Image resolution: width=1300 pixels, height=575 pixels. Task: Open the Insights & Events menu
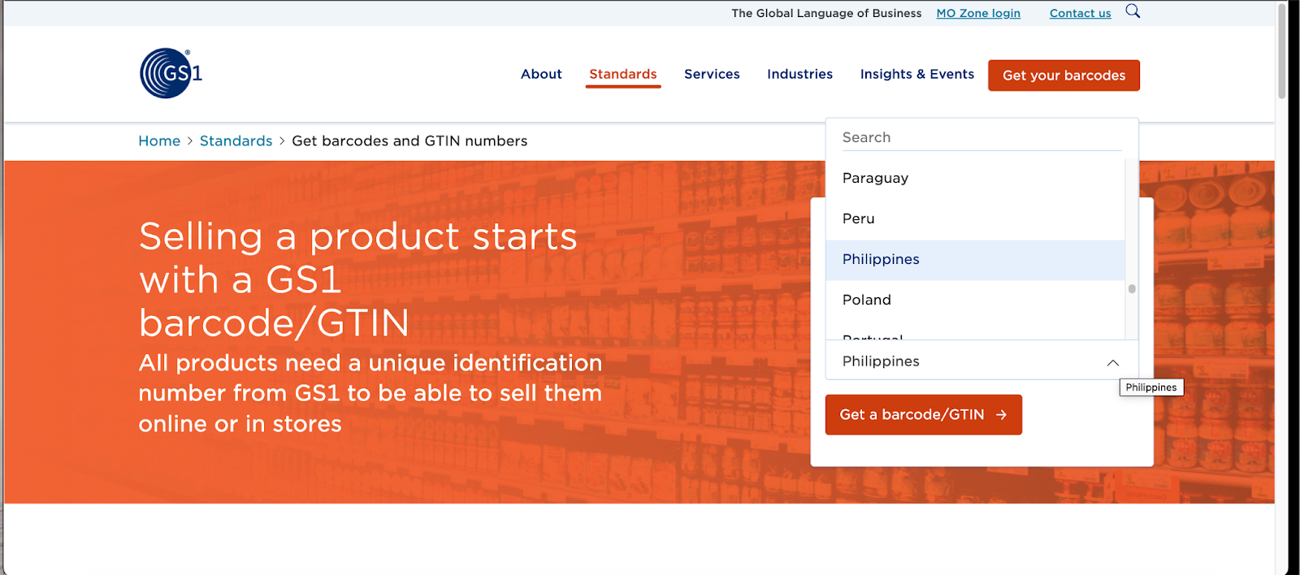click(x=917, y=74)
